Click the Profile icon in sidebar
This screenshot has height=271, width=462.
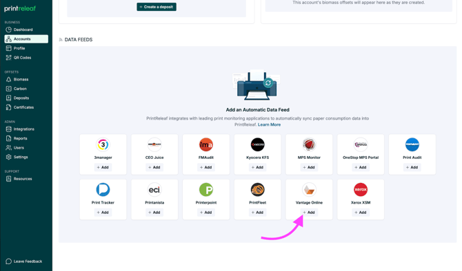point(8,48)
